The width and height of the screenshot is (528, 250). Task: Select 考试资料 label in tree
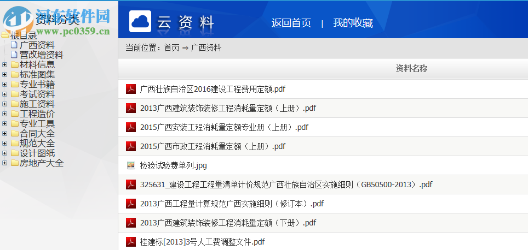click(37, 94)
